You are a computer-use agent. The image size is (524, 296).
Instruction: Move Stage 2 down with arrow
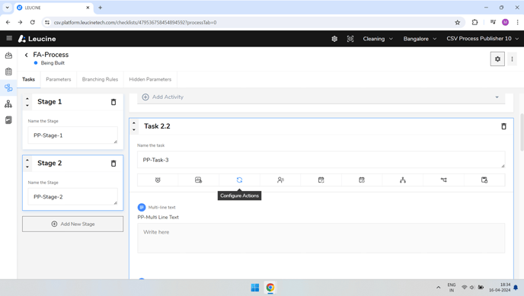tap(27, 167)
